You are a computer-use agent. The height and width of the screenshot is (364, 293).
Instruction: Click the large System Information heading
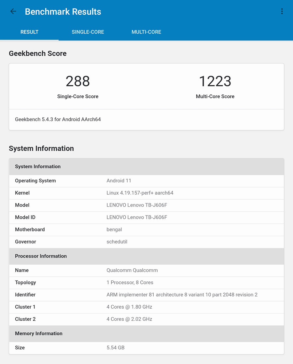pos(41,148)
